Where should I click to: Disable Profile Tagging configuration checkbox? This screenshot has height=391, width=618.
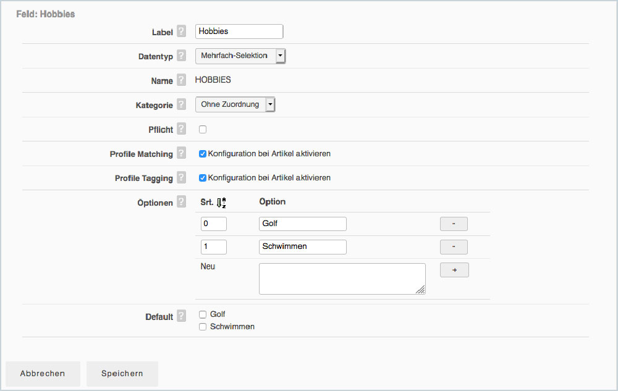coord(203,178)
